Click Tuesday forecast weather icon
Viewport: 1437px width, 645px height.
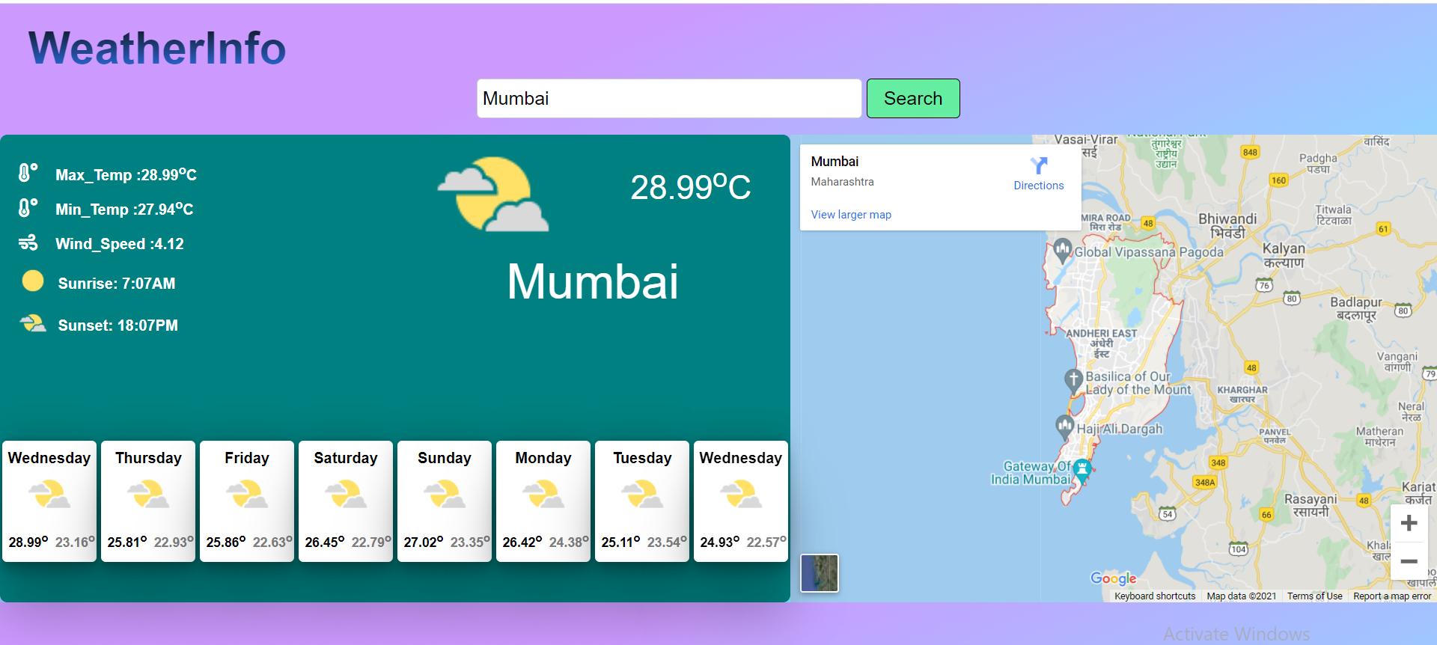point(642,495)
